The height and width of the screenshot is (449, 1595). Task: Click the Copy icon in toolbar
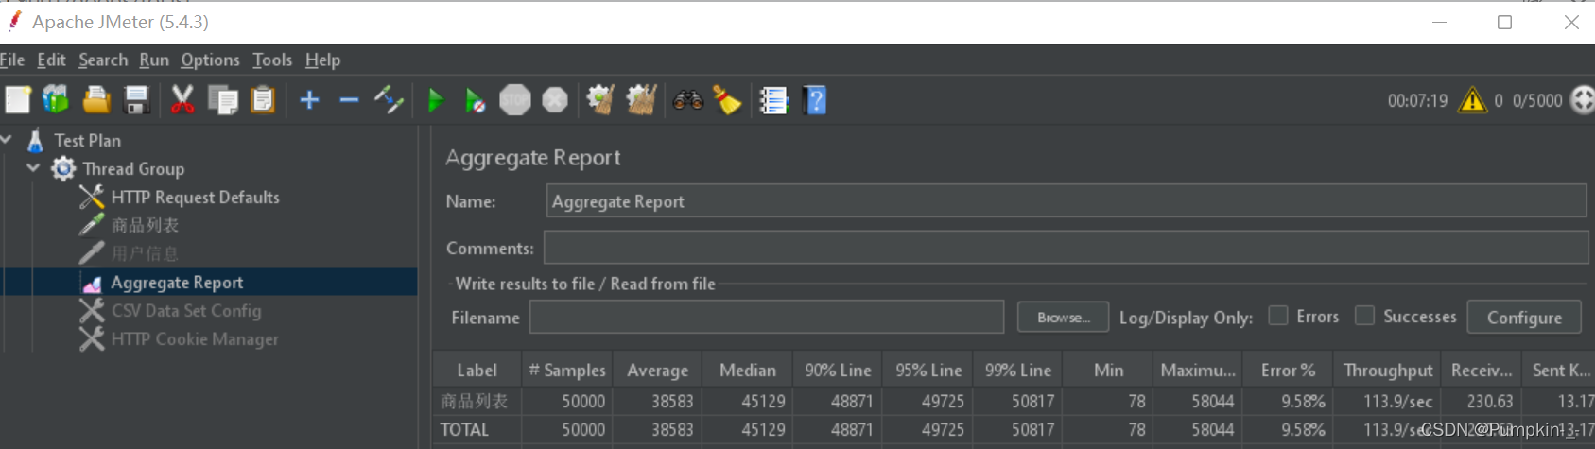pos(223,99)
